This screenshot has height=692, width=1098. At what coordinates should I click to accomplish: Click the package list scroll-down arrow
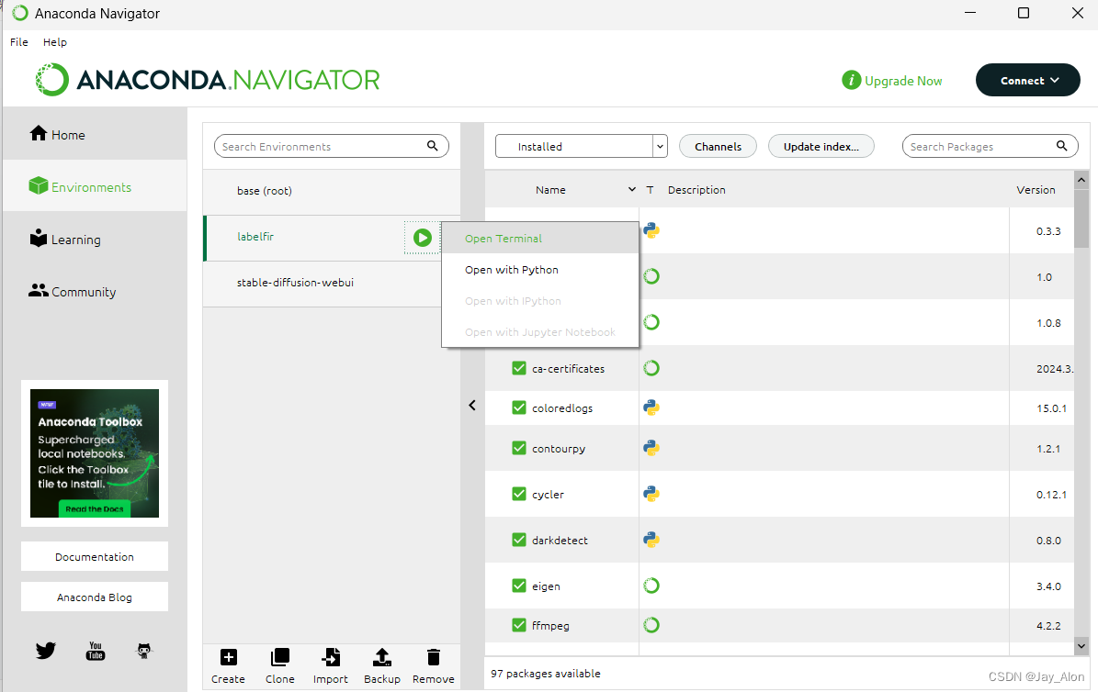coord(1081,646)
